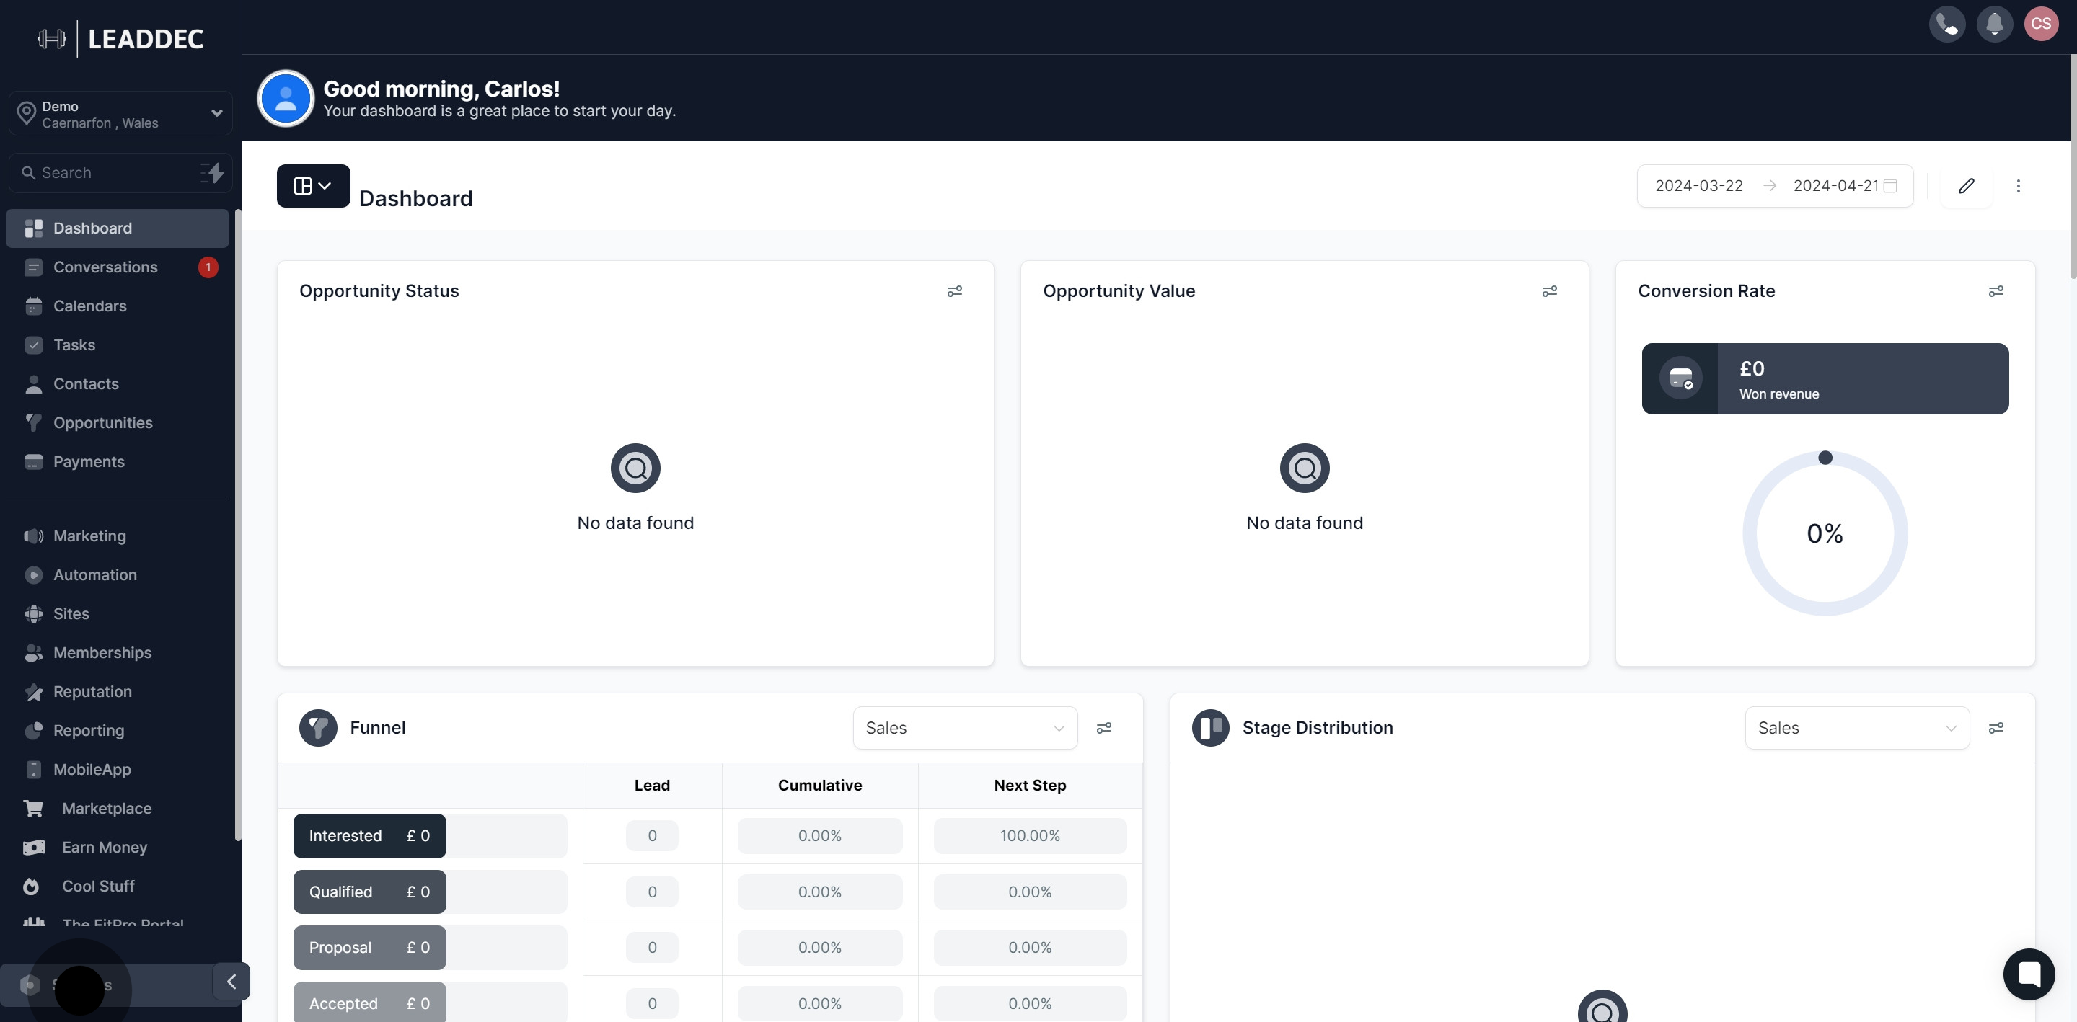Open Automation in sidebar
Image resolution: width=2077 pixels, height=1022 pixels.
click(118, 574)
